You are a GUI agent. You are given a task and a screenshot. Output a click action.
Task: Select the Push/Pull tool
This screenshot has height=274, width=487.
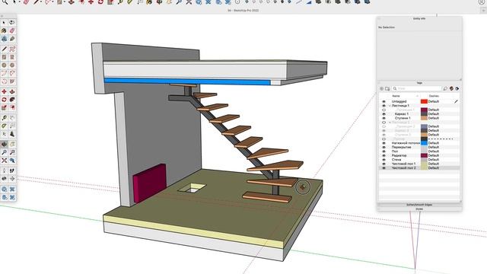point(12,91)
